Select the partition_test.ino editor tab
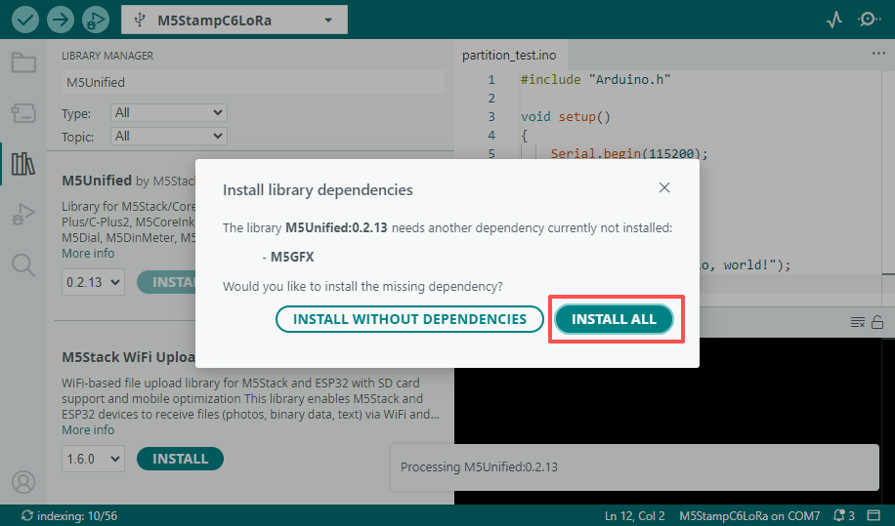The height and width of the screenshot is (526, 895). click(x=508, y=56)
